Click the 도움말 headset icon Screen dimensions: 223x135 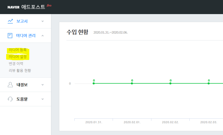point(10,99)
